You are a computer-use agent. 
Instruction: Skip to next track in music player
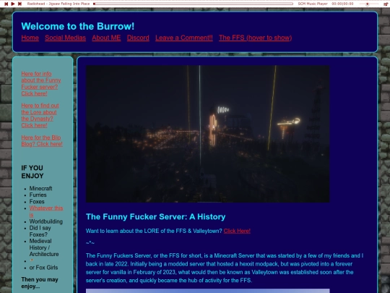(x=20, y=4)
